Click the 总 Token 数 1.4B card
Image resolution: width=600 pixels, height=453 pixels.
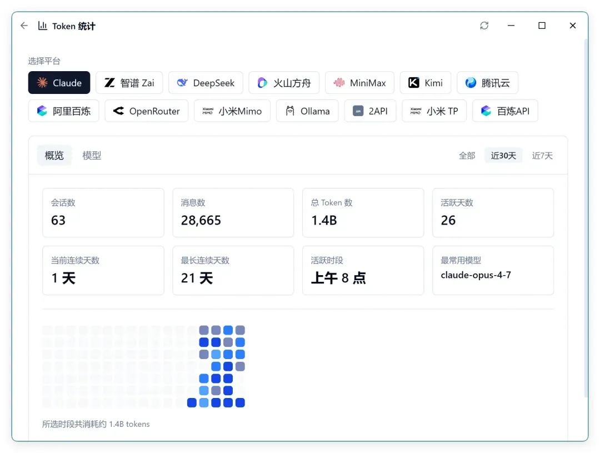tap(363, 212)
